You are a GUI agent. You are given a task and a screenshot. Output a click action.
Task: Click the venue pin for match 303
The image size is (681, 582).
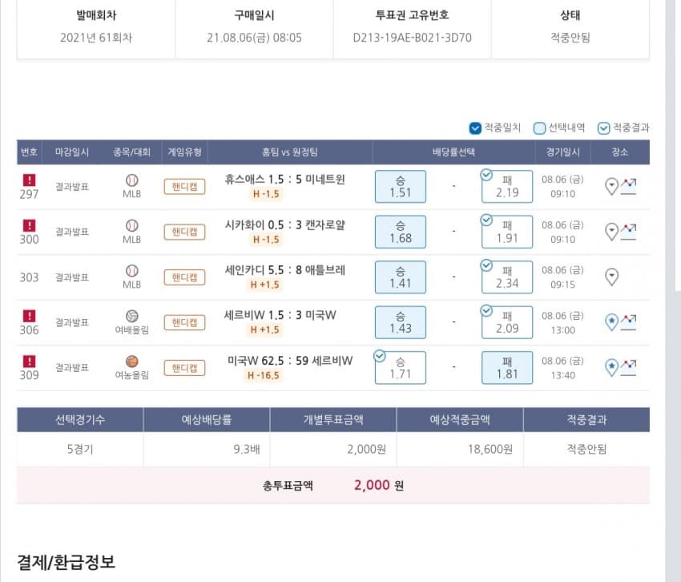tap(611, 277)
